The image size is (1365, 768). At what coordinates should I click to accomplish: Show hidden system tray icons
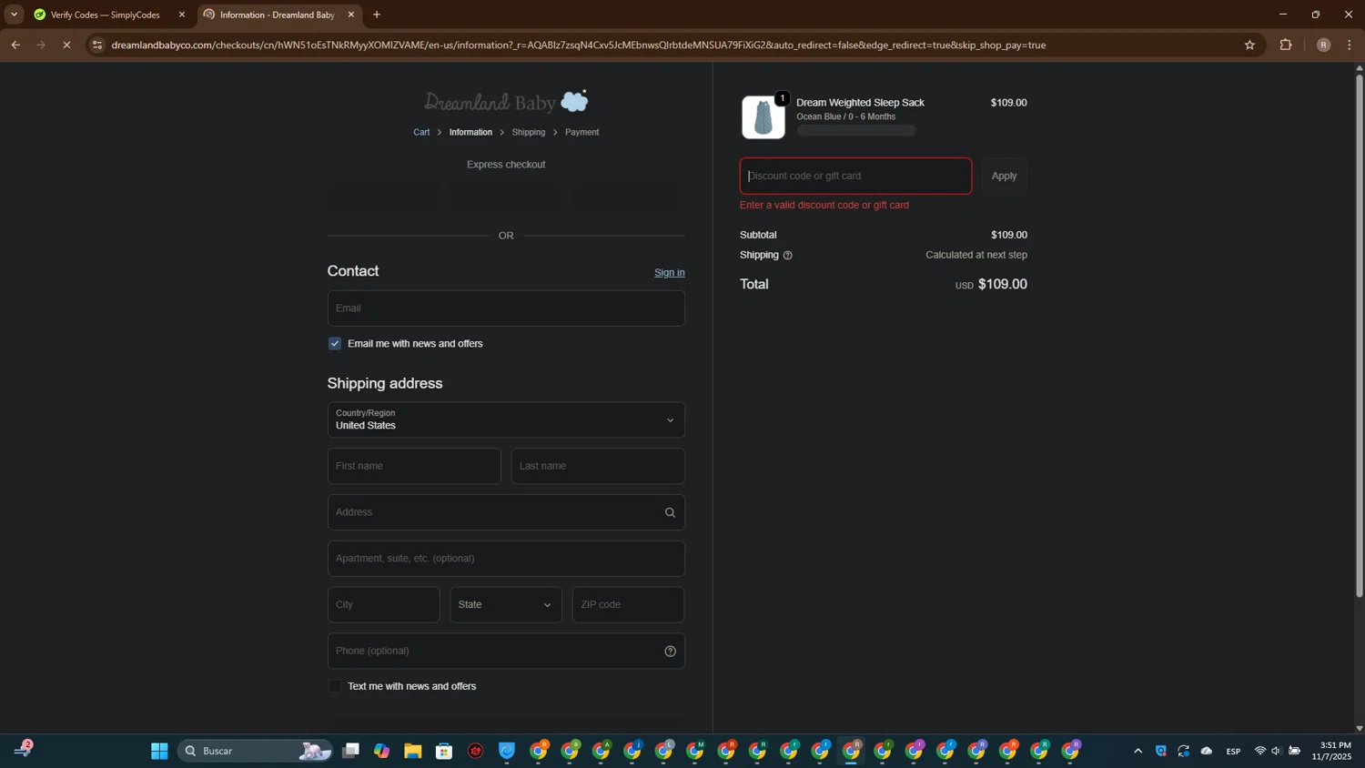(x=1137, y=751)
